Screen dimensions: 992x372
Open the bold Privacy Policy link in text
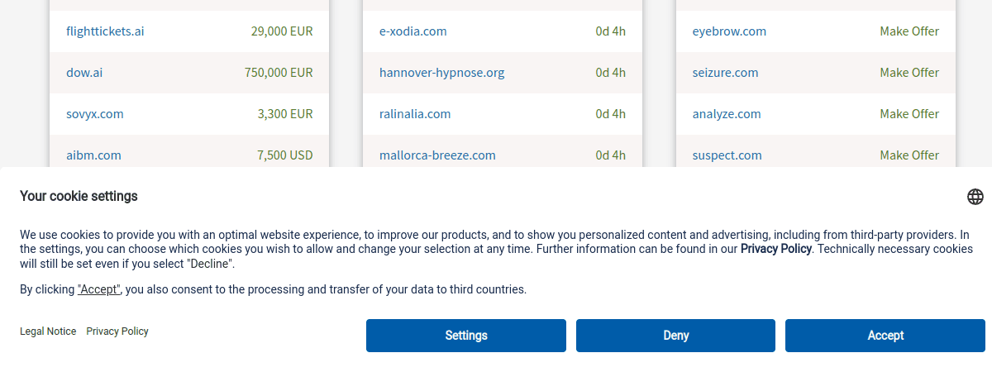coord(775,249)
